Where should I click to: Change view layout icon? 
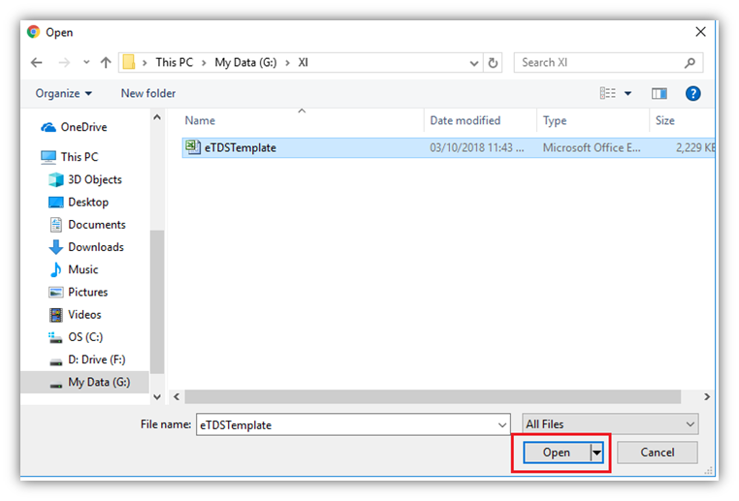click(x=608, y=93)
